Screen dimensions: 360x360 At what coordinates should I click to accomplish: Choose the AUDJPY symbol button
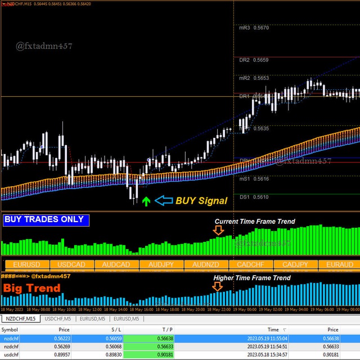tap(161, 264)
